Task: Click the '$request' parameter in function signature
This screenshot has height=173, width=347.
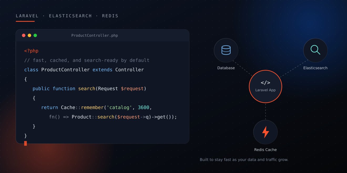Action: pos(132,89)
